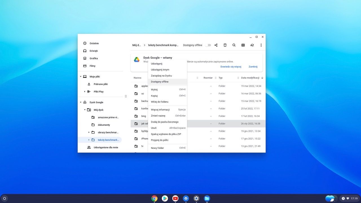Open the launcher circle on the shelf
The width and height of the screenshot is (361, 203).
pos(4,198)
